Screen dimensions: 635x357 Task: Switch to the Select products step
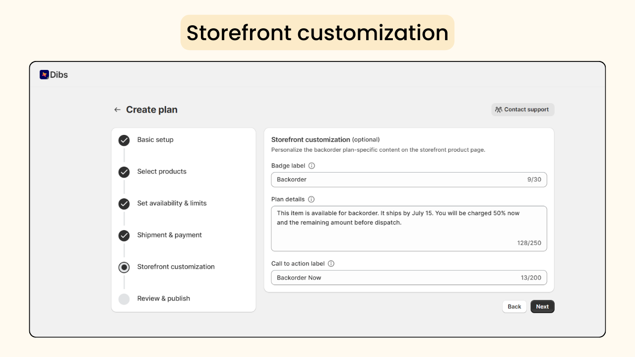point(161,172)
